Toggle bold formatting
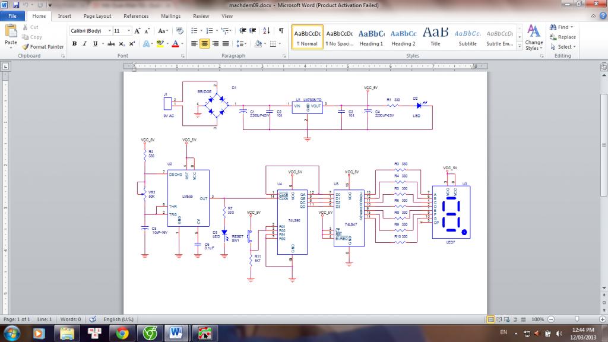608x342 pixels. click(75, 44)
